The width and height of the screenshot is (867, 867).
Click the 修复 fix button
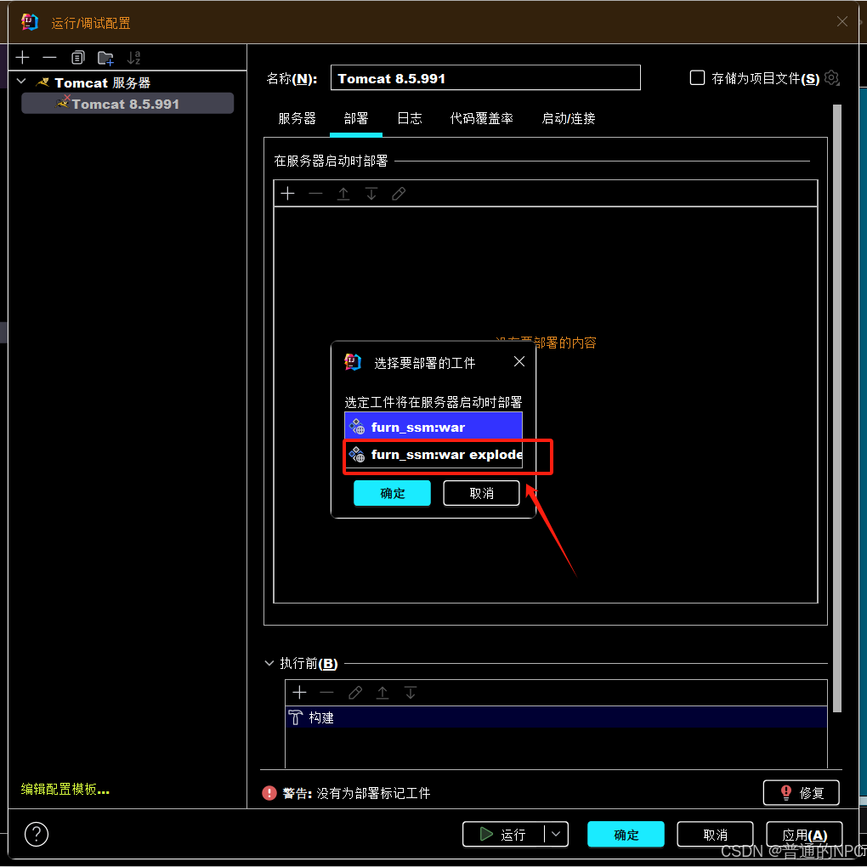[801, 792]
